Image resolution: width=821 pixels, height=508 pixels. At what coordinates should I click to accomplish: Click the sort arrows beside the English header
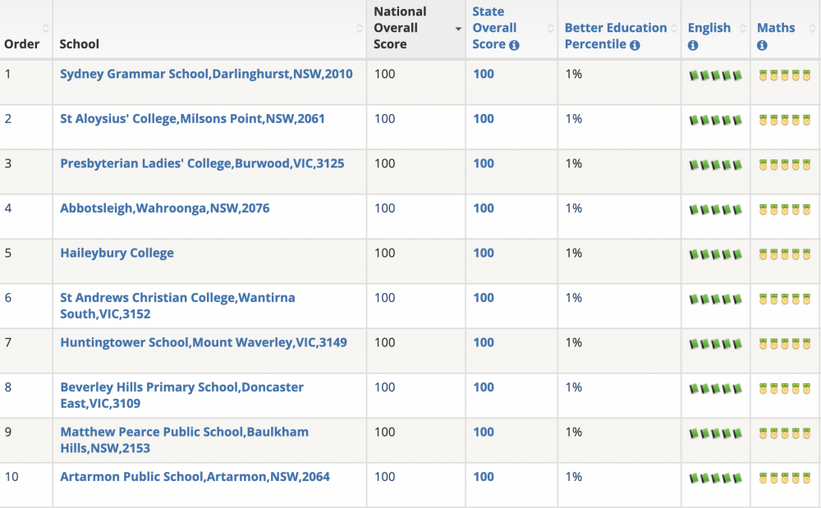[743, 28]
